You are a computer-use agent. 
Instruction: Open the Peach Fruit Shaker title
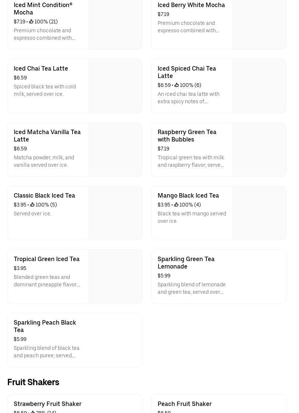point(184,404)
